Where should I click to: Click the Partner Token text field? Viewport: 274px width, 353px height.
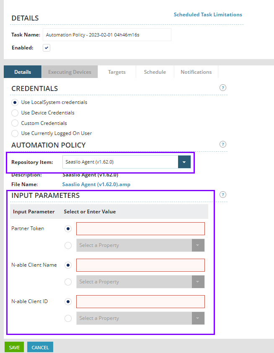(140, 229)
